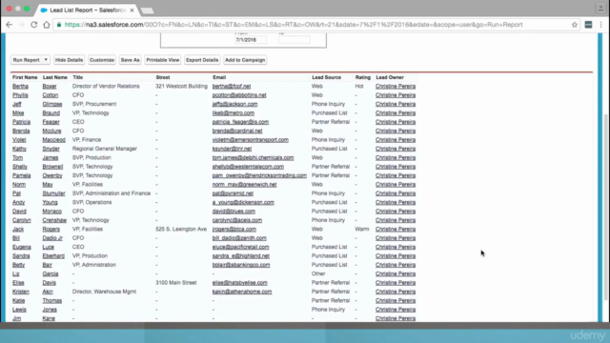Click the Run Report button
The height and width of the screenshot is (343, 610).
26,60
